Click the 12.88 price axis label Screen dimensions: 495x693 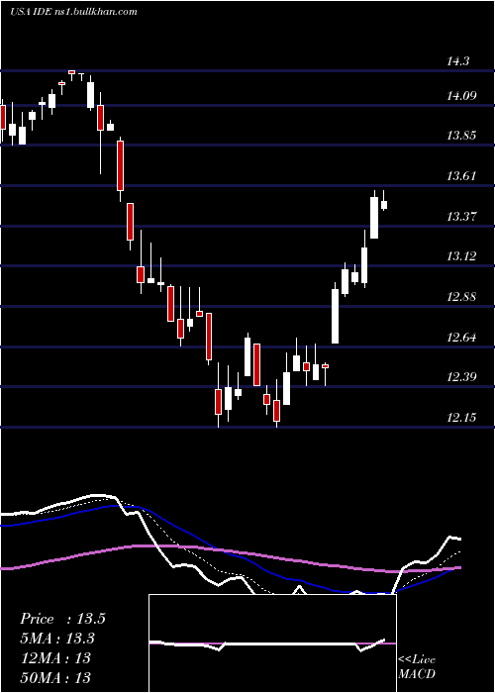[461, 297]
